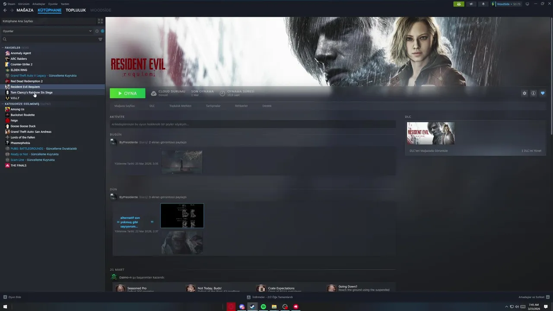Screen dimensions: 553x311
Task: Switch to Big Picture mode via the monitor icon
Action: (527, 4)
